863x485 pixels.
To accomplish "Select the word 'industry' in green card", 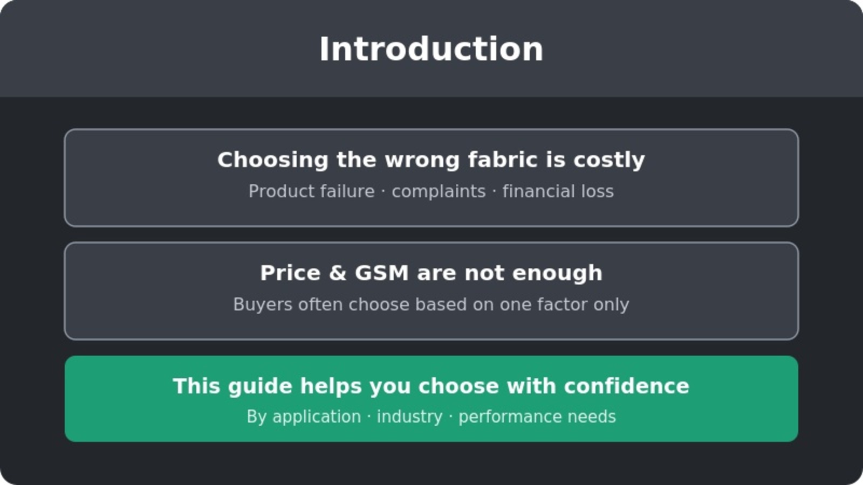I will point(409,417).
